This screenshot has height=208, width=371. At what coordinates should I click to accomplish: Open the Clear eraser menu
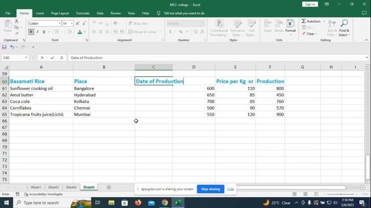click(x=310, y=34)
